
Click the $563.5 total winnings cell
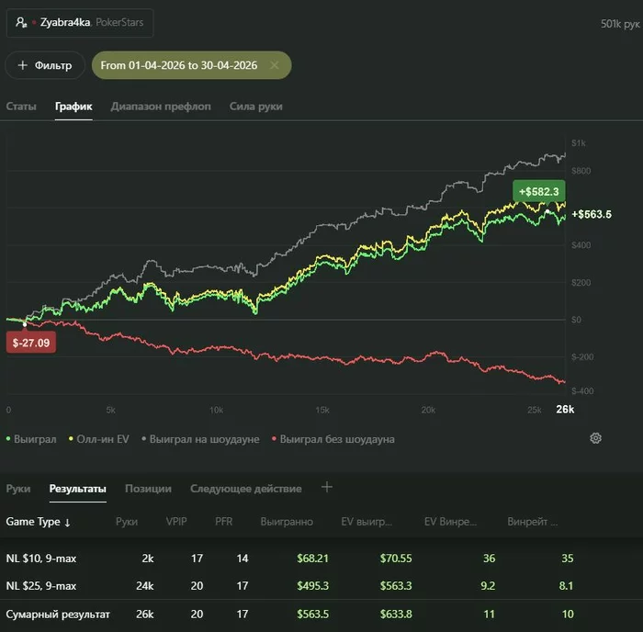[x=313, y=615]
